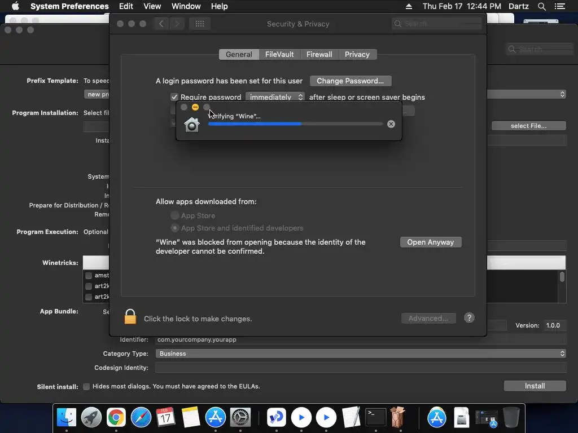Open the View menu
Image resolution: width=578 pixels, height=433 pixels.
coord(152,6)
